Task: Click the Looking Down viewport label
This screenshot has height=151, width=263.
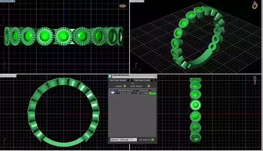Action: click(x=6, y=1)
